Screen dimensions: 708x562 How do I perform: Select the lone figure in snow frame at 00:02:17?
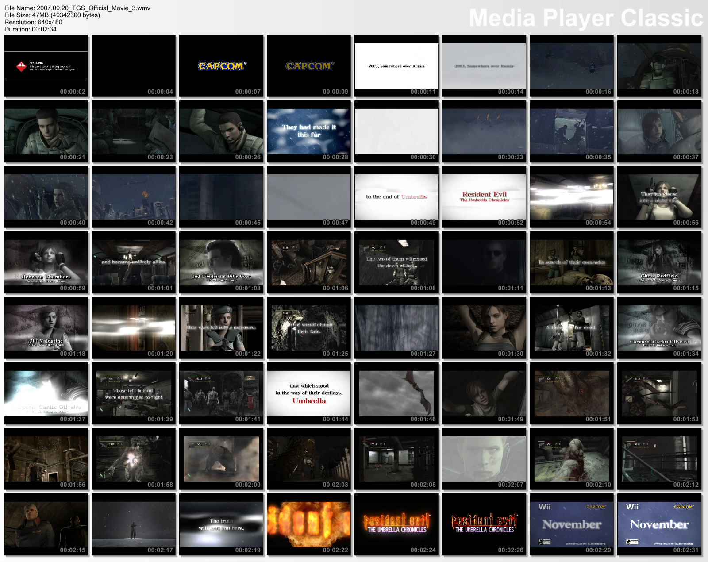134,524
